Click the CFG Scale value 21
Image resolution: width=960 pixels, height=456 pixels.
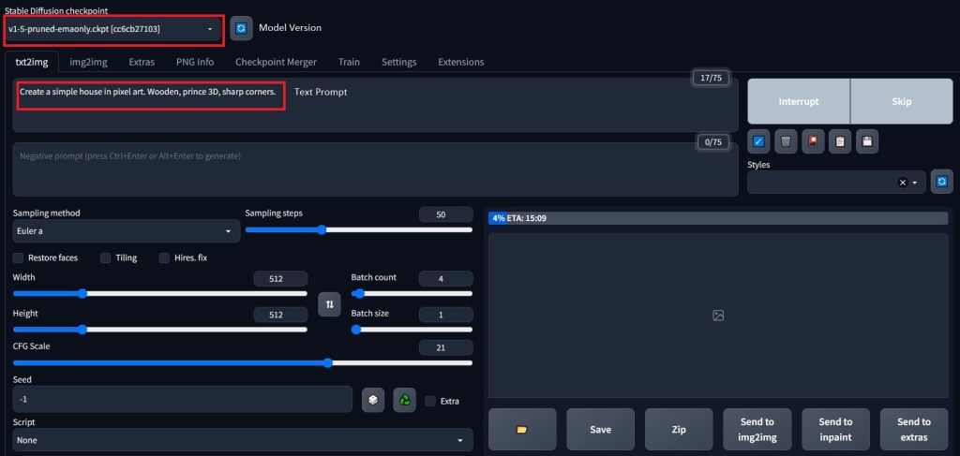(x=445, y=347)
